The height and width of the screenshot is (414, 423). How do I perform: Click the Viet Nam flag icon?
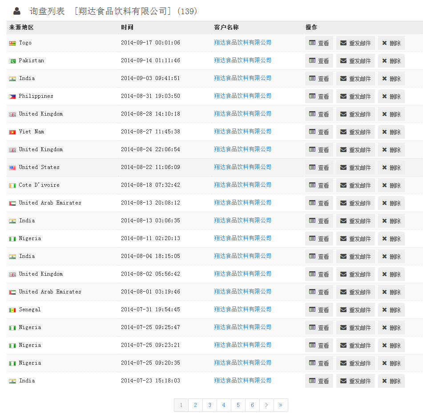(12, 132)
